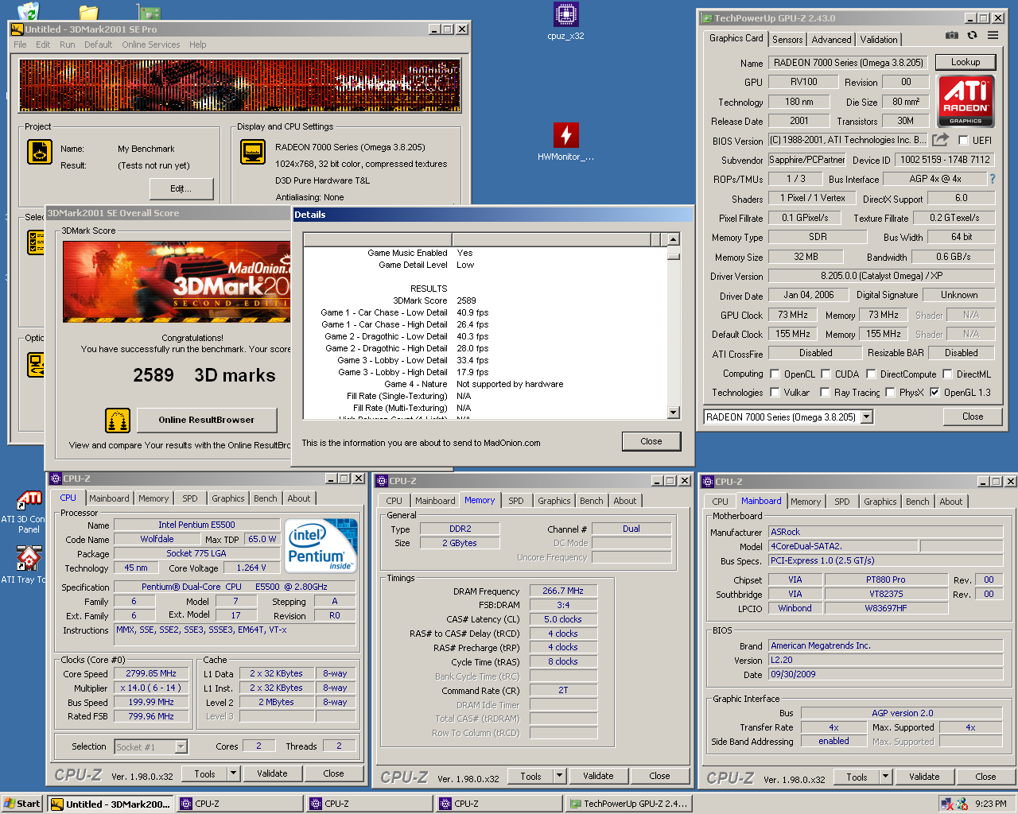Image resolution: width=1018 pixels, height=814 pixels.
Task: Open the GPU selection dropdown in GPU-Z
Action: coord(866,417)
